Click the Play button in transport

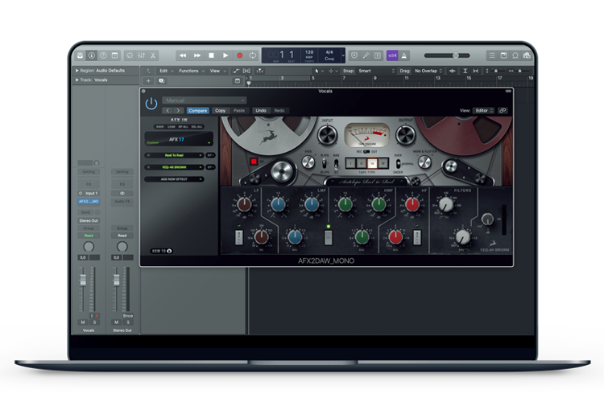click(x=225, y=55)
